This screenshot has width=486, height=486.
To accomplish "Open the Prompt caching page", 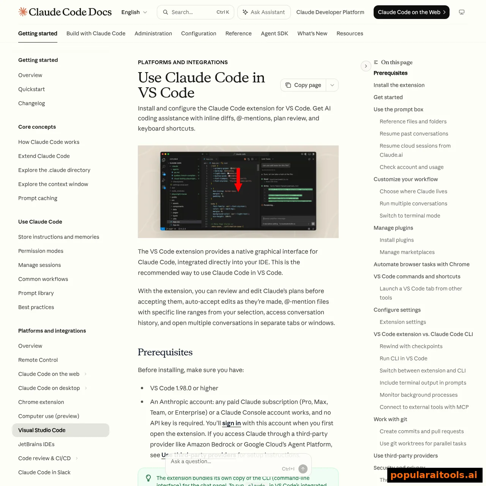I will (x=38, y=198).
